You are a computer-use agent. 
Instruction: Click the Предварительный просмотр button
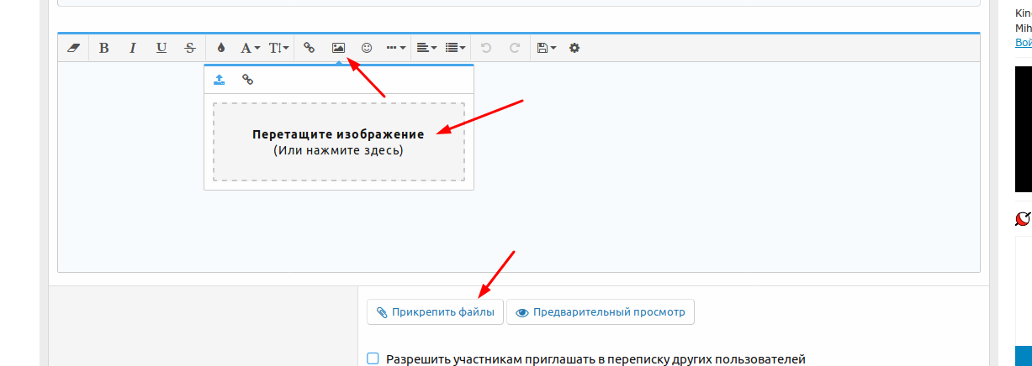point(600,312)
